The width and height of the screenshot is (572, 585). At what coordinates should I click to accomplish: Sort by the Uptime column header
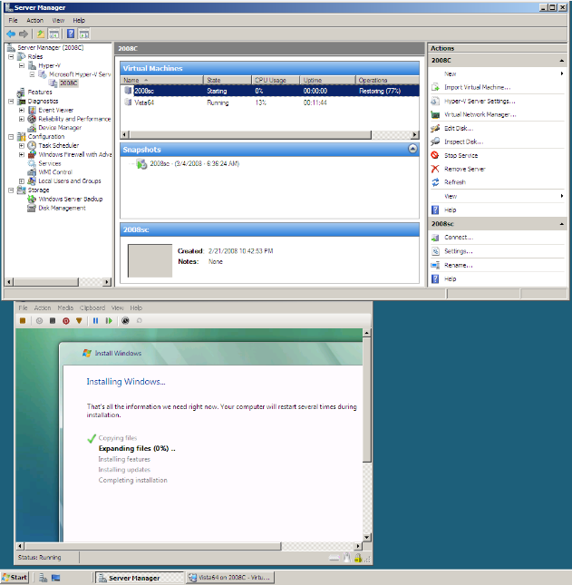[327, 80]
